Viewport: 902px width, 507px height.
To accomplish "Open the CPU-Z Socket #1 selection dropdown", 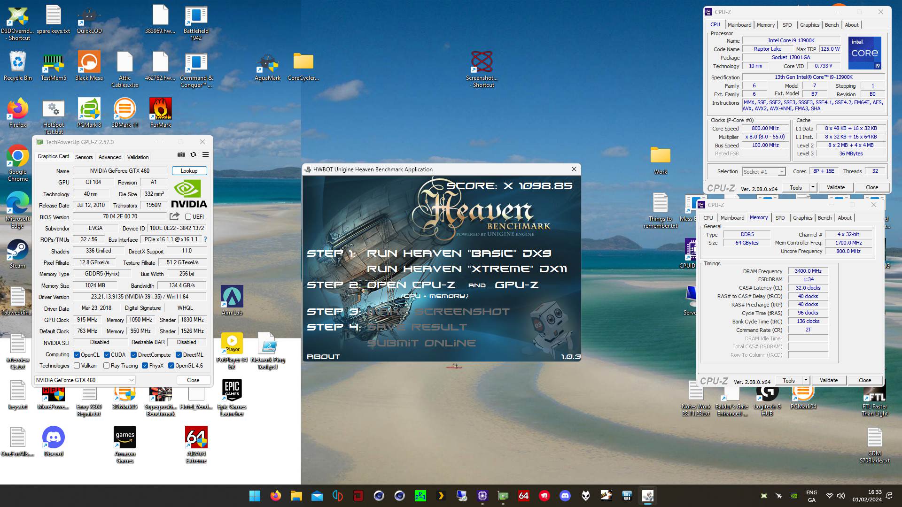I will (764, 172).
